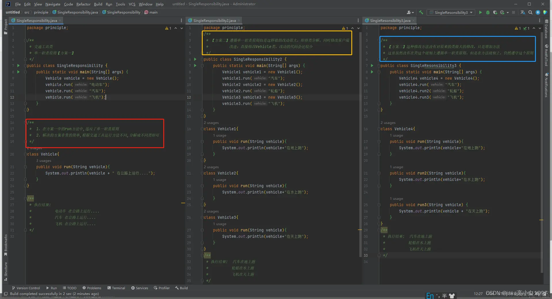Collapse class Vehicle2 in SingleResponsibility2.java
Viewport: 552px width, 299px height.
tap(202, 173)
